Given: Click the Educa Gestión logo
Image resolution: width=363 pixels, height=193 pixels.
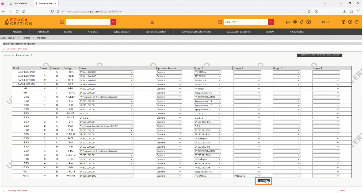Looking at the screenshot, I should tap(18, 22).
